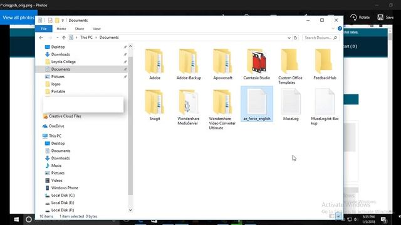Screen dimensions: 401x225
Task: Open the recent locations dropdown arrow
Action: tap(57, 37)
